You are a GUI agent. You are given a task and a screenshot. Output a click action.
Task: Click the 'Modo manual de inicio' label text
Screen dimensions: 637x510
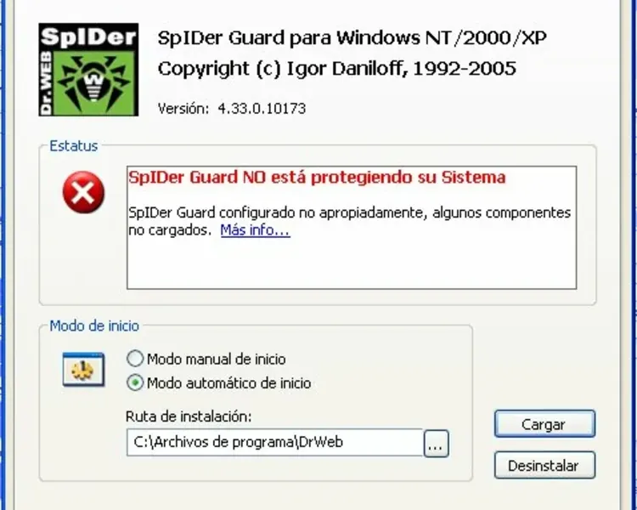tap(216, 359)
